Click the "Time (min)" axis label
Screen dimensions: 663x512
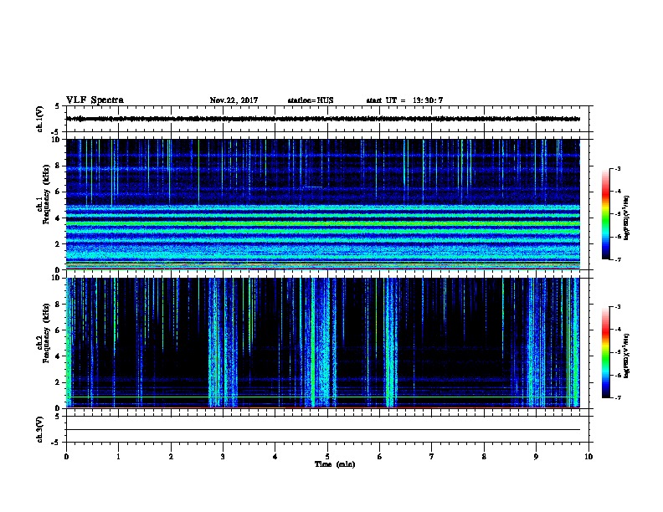click(x=335, y=464)
